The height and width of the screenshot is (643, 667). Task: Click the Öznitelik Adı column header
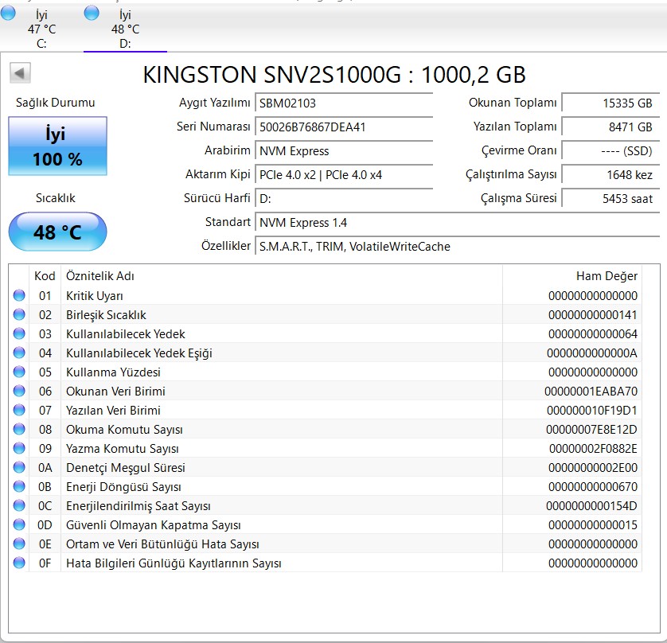(x=100, y=276)
